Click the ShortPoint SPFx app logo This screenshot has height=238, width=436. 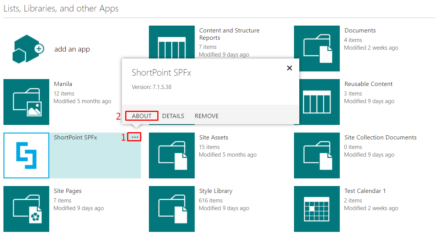pos(26,155)
